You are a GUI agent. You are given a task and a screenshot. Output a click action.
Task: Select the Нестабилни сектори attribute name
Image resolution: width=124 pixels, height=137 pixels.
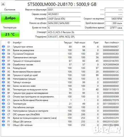point(23,107)
